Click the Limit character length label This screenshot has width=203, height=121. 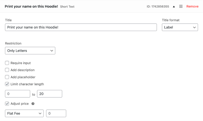(27, 84)
